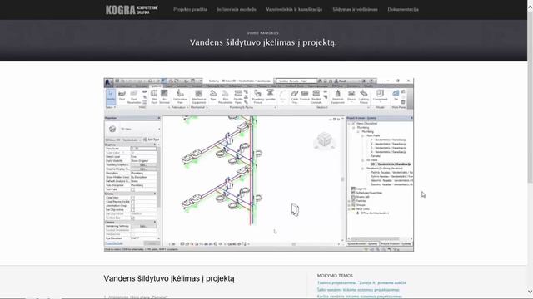533x299 pixels.
Task: Click the Mechanical Equipment tool
Action: coord(199,96)
